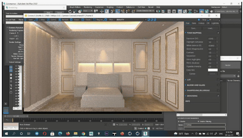
Task: Click the Erase icon in frame buffer
Action: (71, 20)
